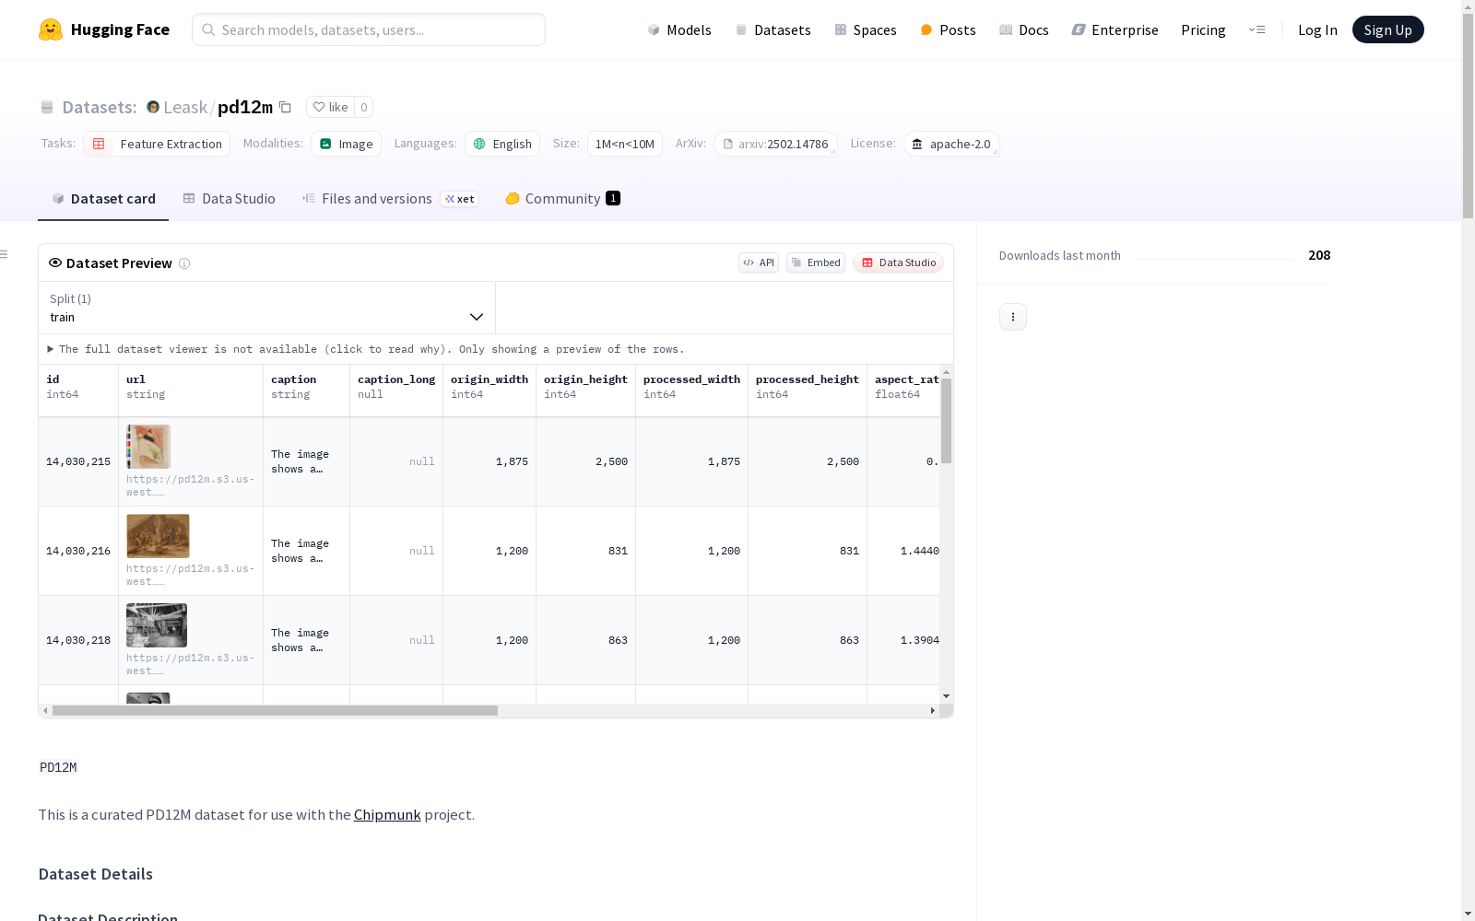
Task: Click the caption cell in row 14,030,216
Action: pyautogui.click(x=307, y=551)
